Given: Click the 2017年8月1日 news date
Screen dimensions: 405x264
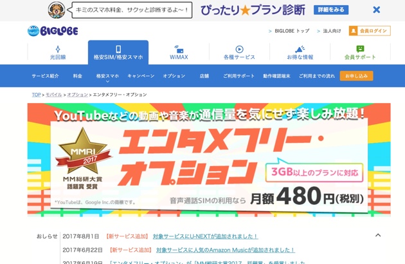Looking at the screenshot, I should click(x=81, y=236).
